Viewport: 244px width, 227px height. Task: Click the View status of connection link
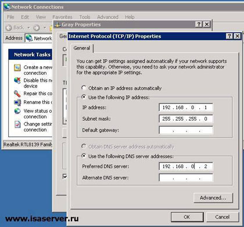click(38, 114)
